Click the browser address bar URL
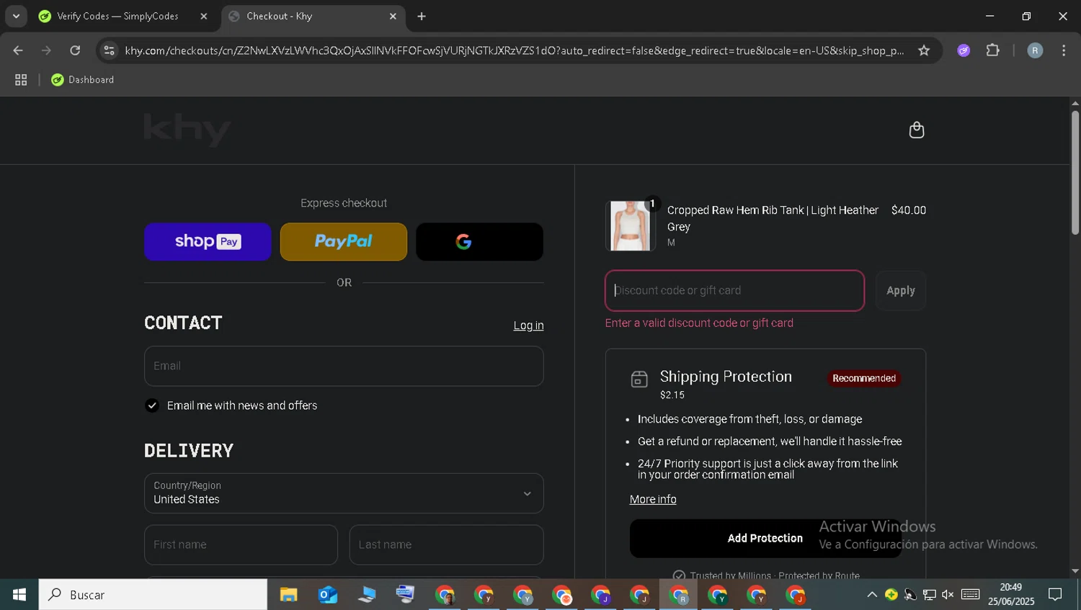 tap(514, 50)
